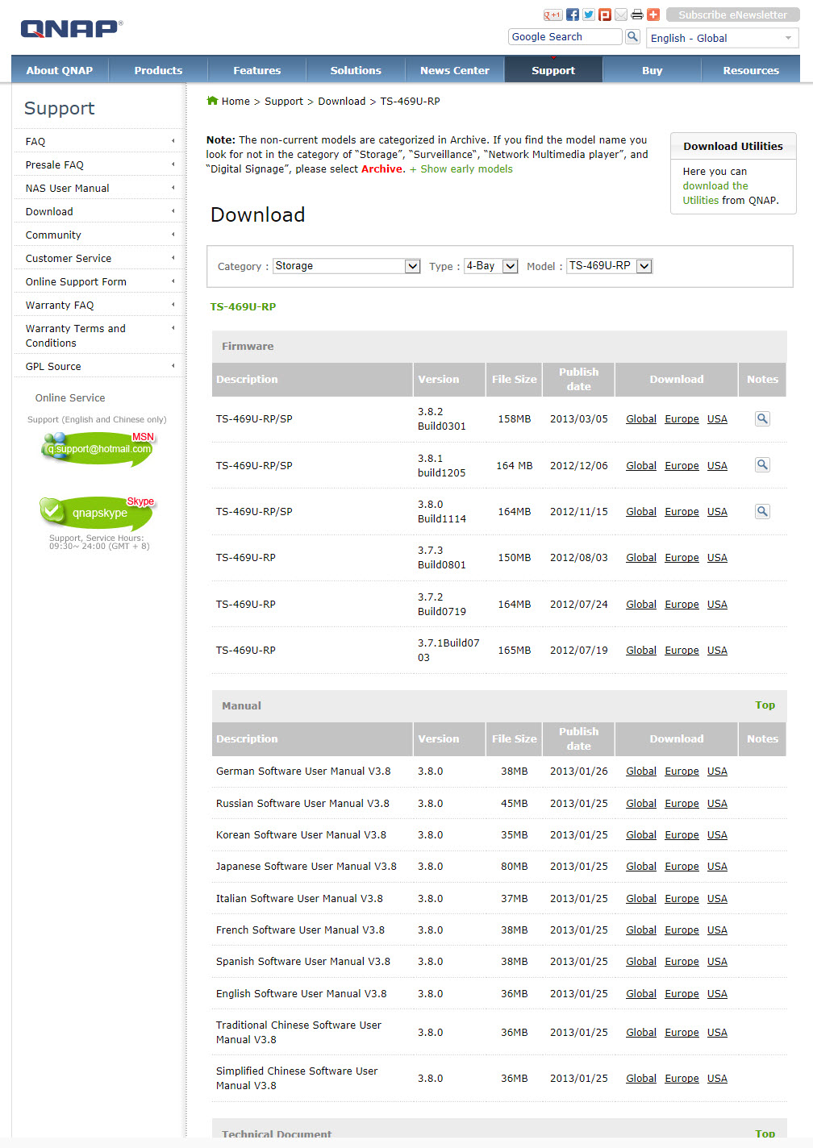The height and width of the screenshot is (1148, 813).
Task: Expand the Community sidebar arrow
Action: [173, 235]
